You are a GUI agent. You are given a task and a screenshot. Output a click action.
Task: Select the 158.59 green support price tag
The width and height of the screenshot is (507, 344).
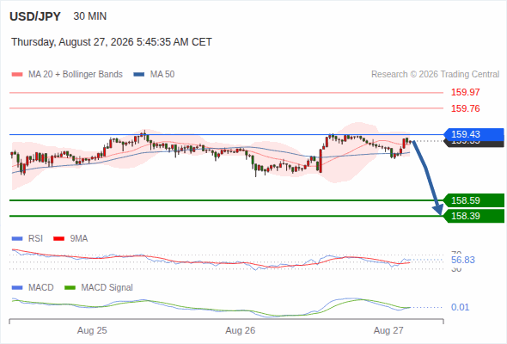pyautogui.click(x=473, y=200)
